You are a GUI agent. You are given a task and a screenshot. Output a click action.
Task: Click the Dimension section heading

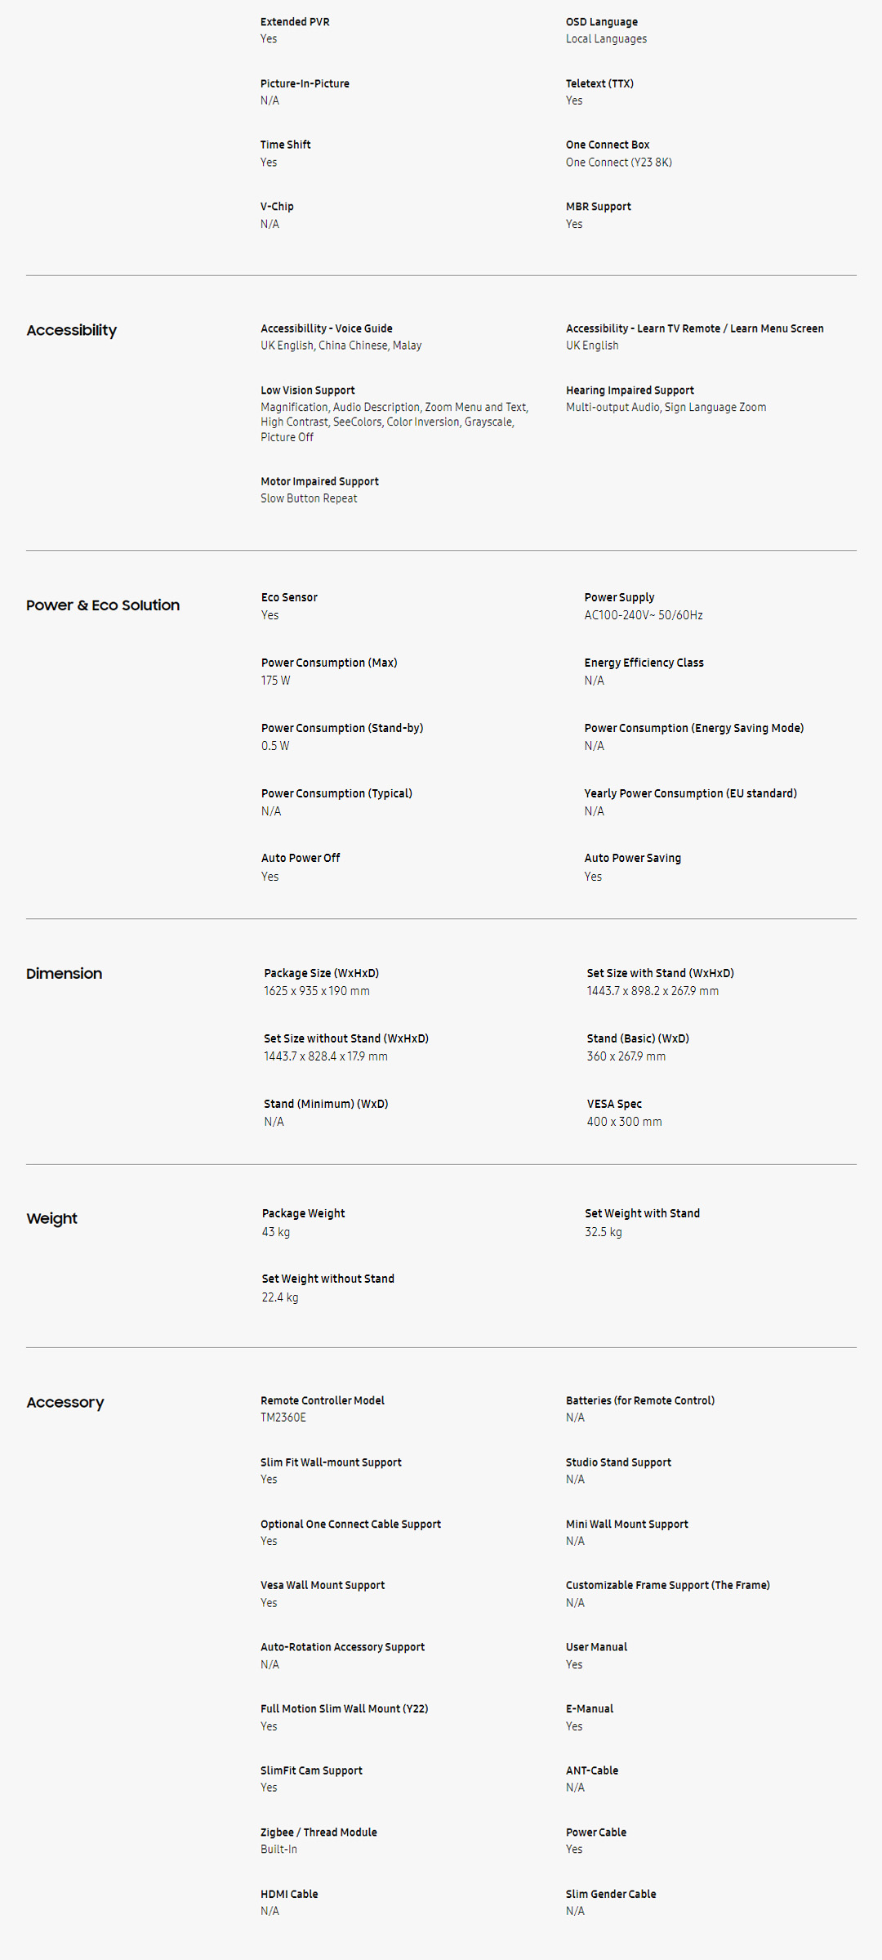pos(64,974)
